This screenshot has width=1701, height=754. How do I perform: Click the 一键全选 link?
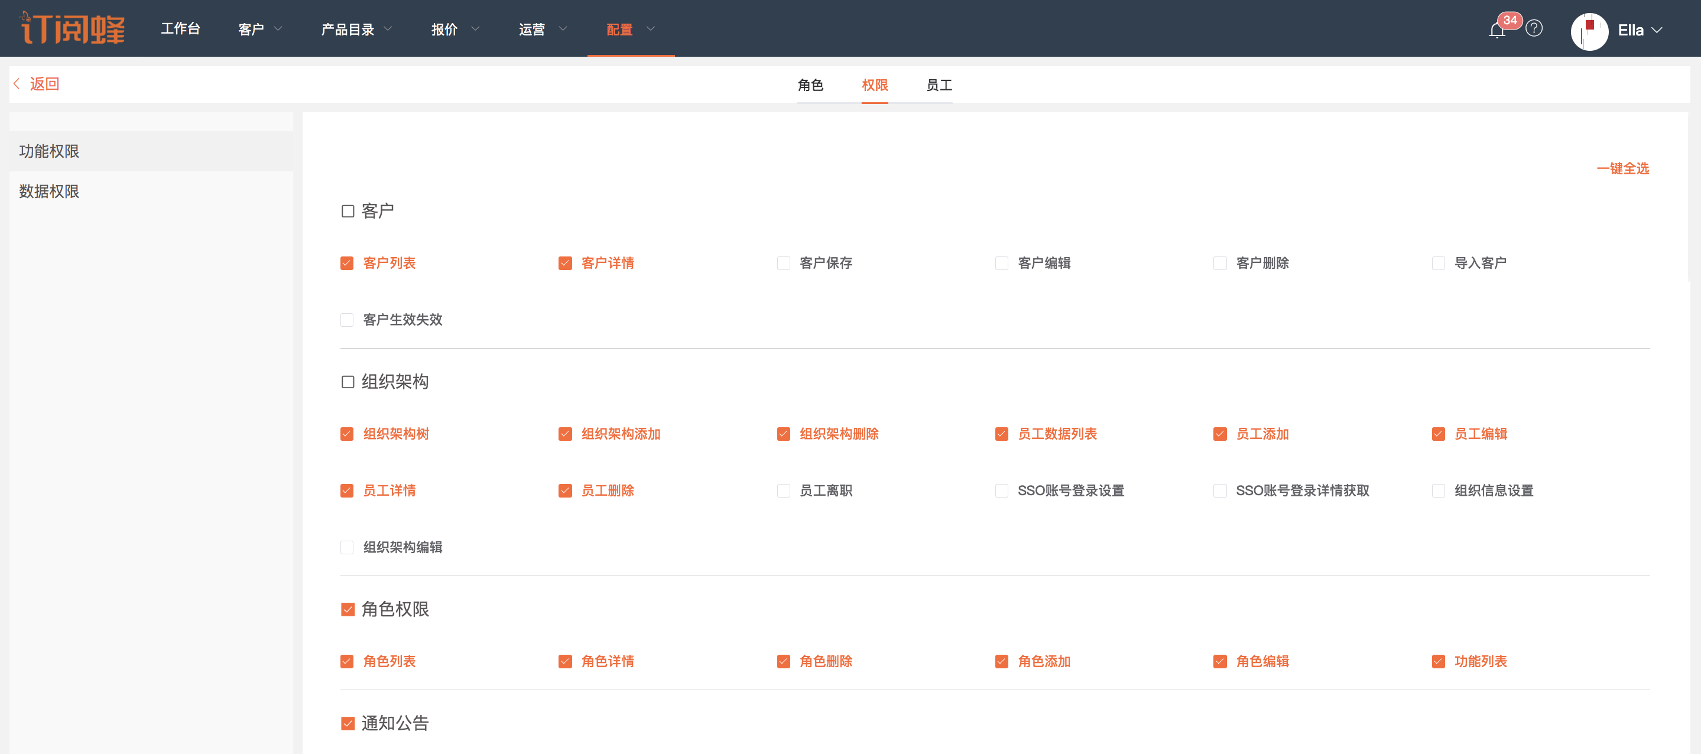pos(1622,168)
